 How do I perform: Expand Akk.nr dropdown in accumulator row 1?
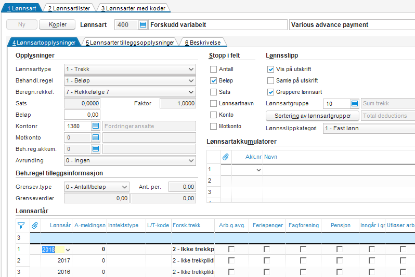pyautogui.click(x=259, y=170)
